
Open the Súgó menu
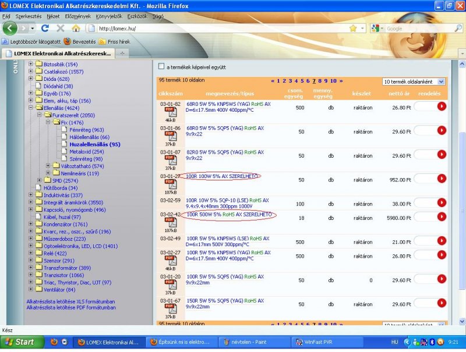coord(158,16)
